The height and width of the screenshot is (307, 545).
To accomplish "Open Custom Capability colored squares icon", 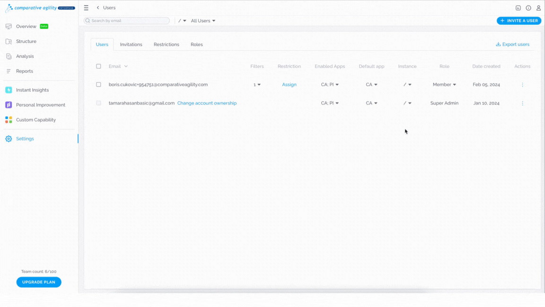I will (x=9, y=120).
